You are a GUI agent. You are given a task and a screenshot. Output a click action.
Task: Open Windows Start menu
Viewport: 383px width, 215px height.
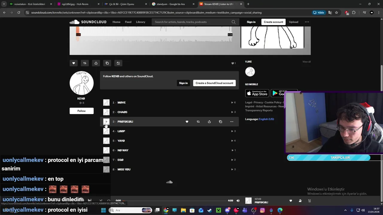click(103, 210)
